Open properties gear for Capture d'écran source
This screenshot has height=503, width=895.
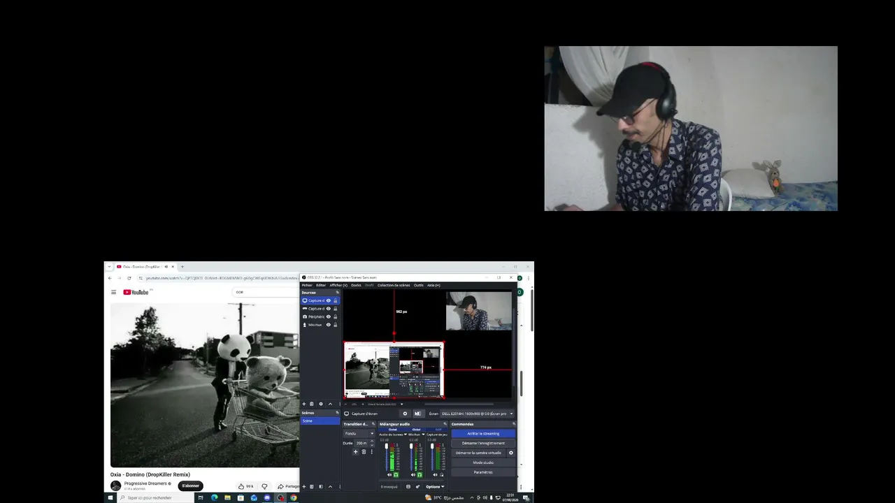click(404, 414)
